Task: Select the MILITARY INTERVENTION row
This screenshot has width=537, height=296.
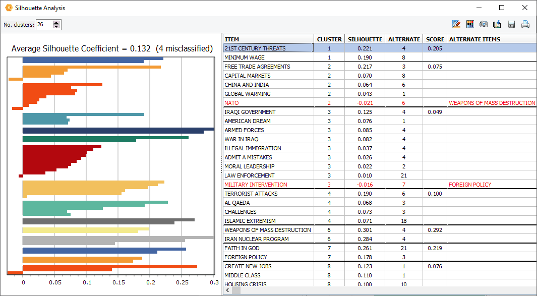Action: point(268,185)
